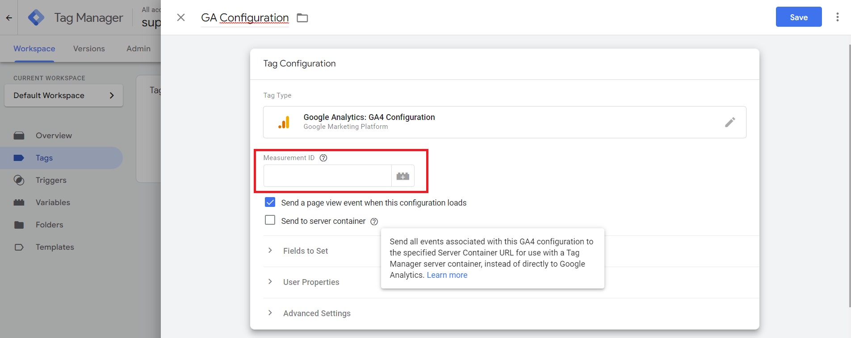Click the Google Analytics bar chart icon
The height and width of the screenshot is (338, 851).
pos(284,122)
